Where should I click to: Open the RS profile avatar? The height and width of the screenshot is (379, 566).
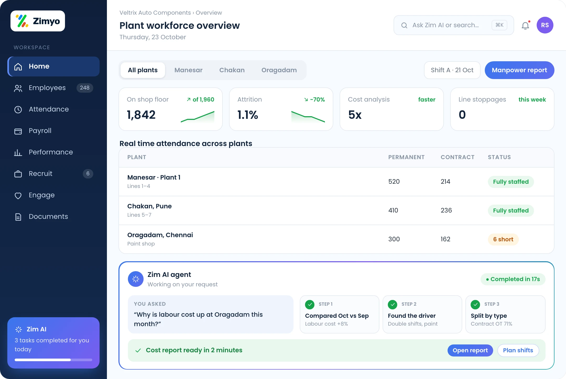click(x=545, y=25)
